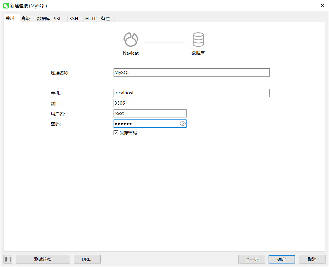The width and height of the screenshot is (329, 267).
Task: Click the Navicat logo icon
Action: [x=130, y=39]
